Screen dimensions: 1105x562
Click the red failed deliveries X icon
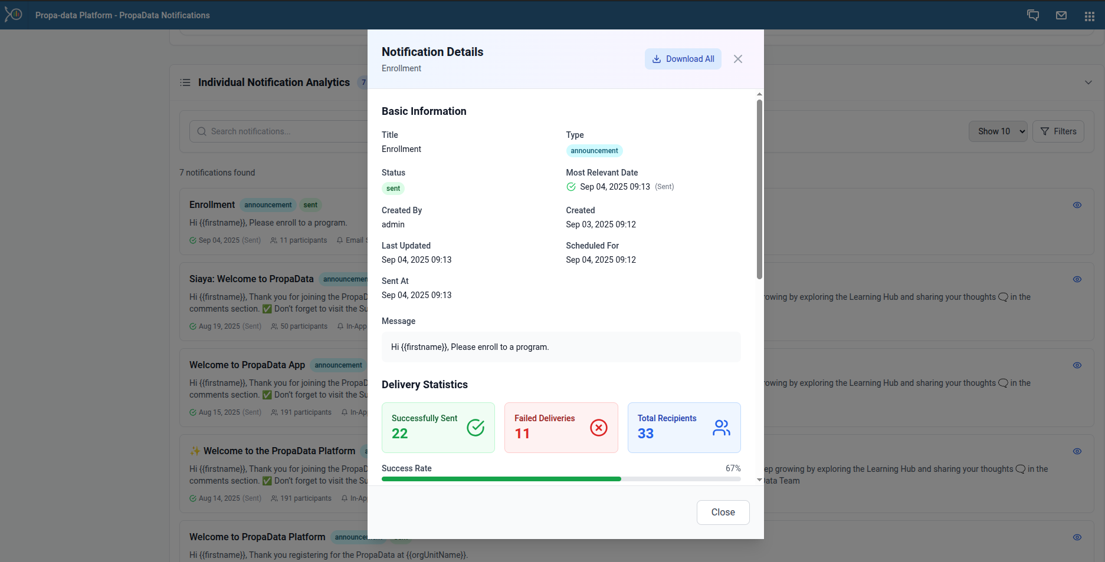598,428
